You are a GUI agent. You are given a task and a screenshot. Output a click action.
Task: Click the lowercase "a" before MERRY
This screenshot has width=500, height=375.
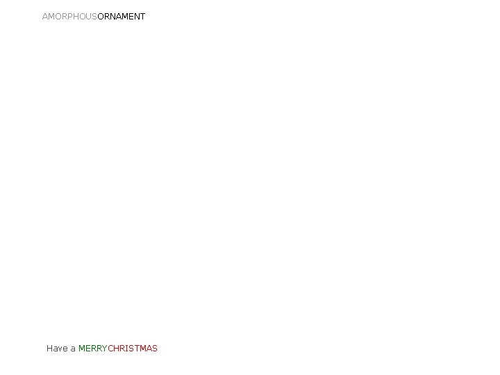pyautogui.click(x=73, y=349)
